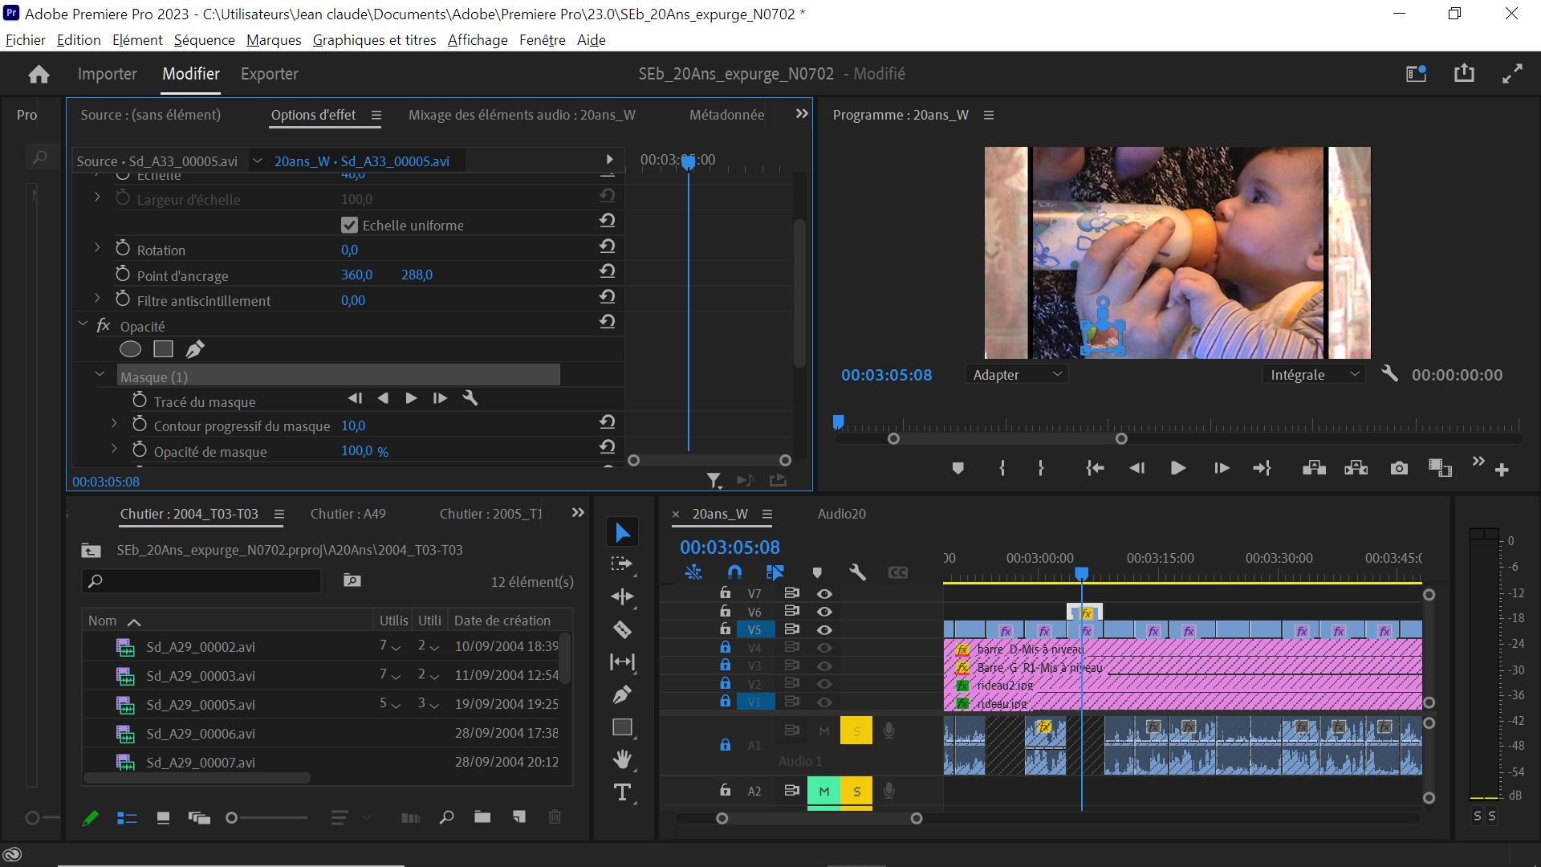Expand the Rotation property

[97, 248]
